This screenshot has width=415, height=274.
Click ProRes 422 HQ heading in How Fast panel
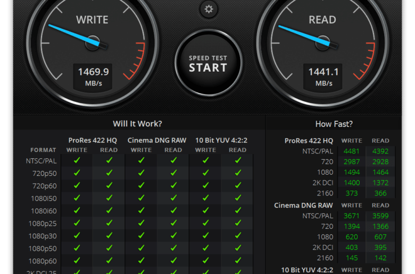coord(309,141)
